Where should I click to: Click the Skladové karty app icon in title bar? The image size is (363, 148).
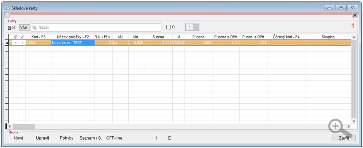click(8, 8)
